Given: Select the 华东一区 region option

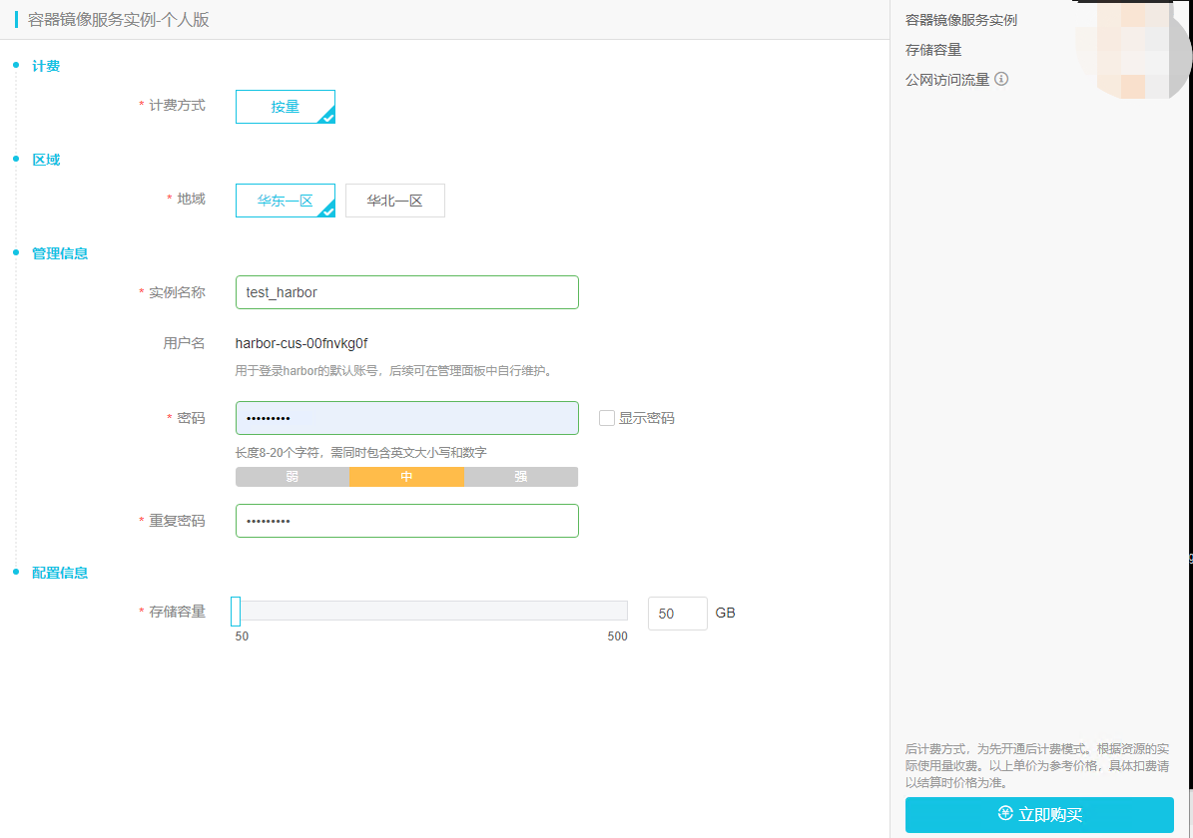Looking at the screenshot, I should [286, 200].
